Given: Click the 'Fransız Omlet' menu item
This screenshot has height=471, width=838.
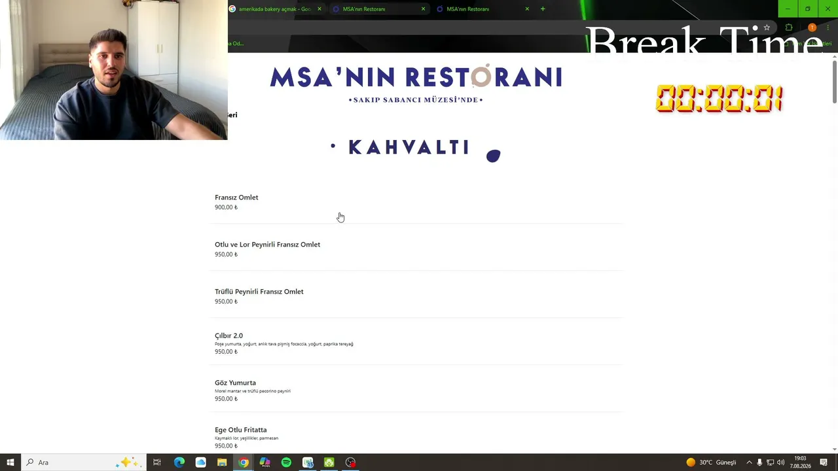Looking at the screenshot, I should coord(236,198).
